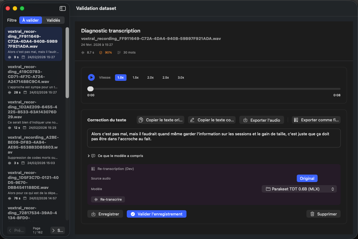The width and height of the screenshot is (358, 239).
Task: Click the Re-transcription (Dev) flask icon
Action: pos(93,169)
